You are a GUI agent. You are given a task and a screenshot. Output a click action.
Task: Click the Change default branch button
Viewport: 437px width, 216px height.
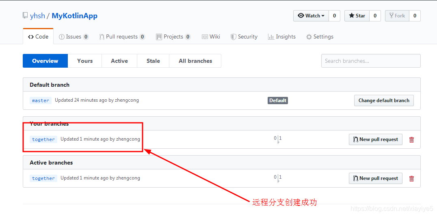[384, 101]
